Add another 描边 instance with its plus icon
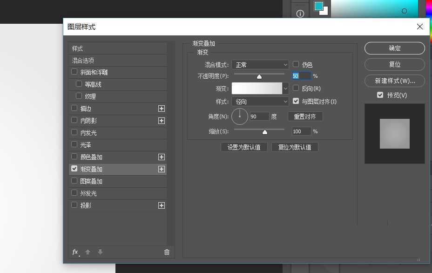This screenshot has width=432, height=273. pos(162,108)
